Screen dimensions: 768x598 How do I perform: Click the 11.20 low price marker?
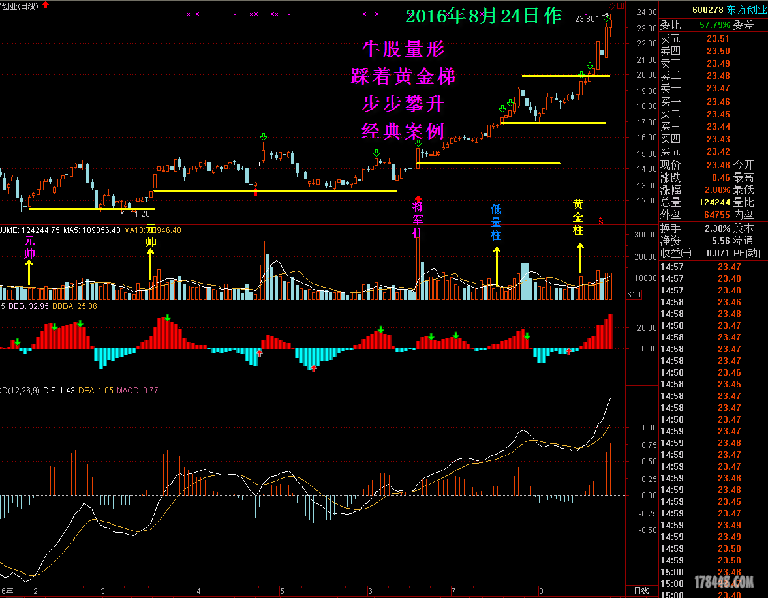point(139,213)
